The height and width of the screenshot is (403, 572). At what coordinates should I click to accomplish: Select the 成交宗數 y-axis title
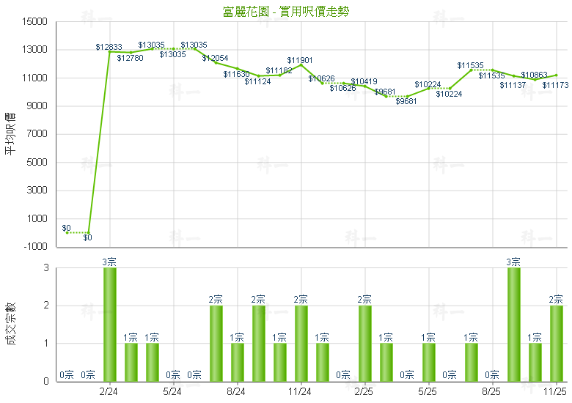(10, 324)
